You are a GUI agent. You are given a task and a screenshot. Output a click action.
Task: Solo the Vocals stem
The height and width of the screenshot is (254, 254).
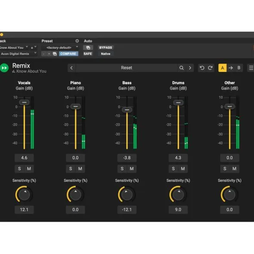pos(19,168)
